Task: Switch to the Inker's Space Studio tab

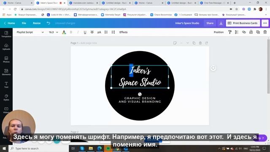Action: [x=49, y=3]
